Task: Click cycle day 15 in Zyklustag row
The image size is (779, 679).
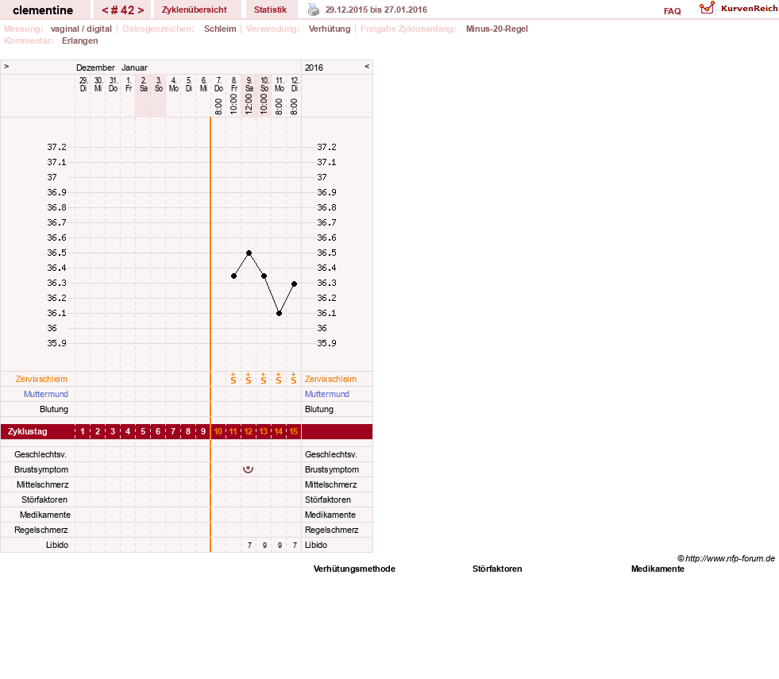Action: tap(294, 432)
